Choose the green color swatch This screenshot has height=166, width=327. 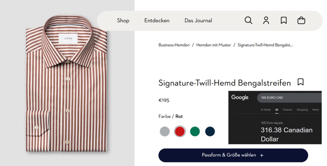(195, 131)
